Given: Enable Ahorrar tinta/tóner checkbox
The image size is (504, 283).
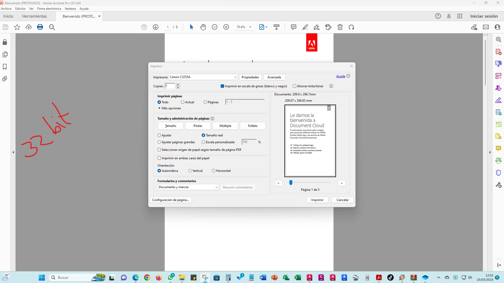Looking at the screenshot, I should [x=295, y=86].
